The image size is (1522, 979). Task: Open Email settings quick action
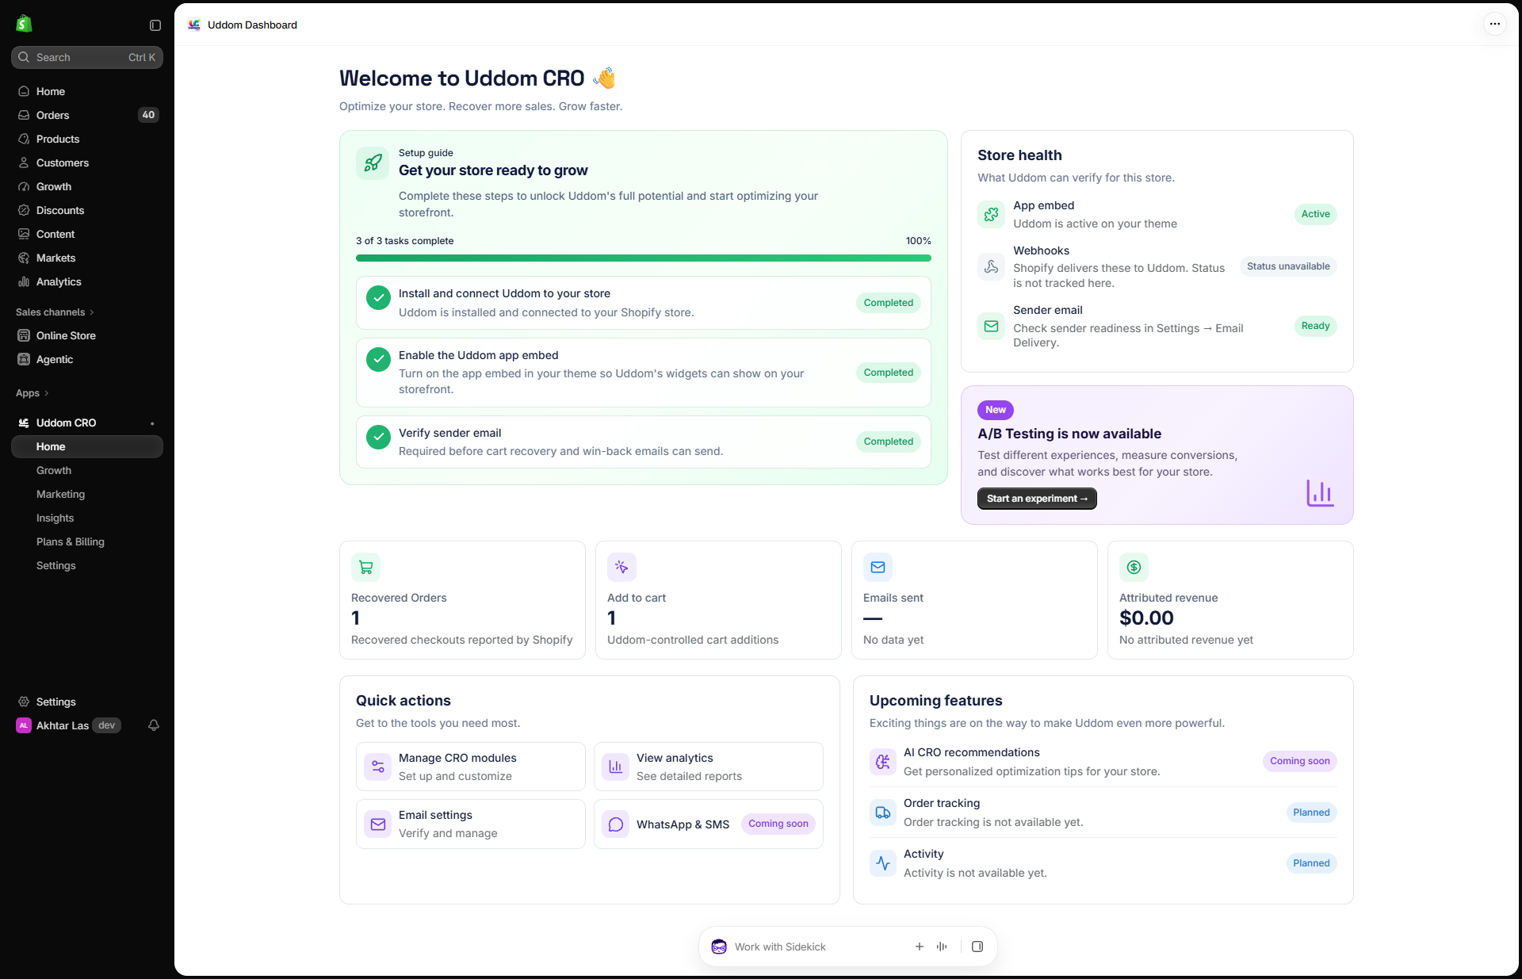[x=471, y=824]
